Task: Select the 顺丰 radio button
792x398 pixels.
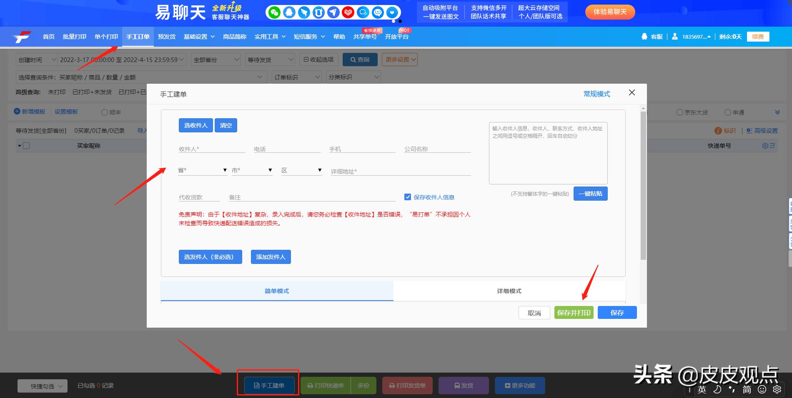Action: pyautogui.click(x=104, y=112)
